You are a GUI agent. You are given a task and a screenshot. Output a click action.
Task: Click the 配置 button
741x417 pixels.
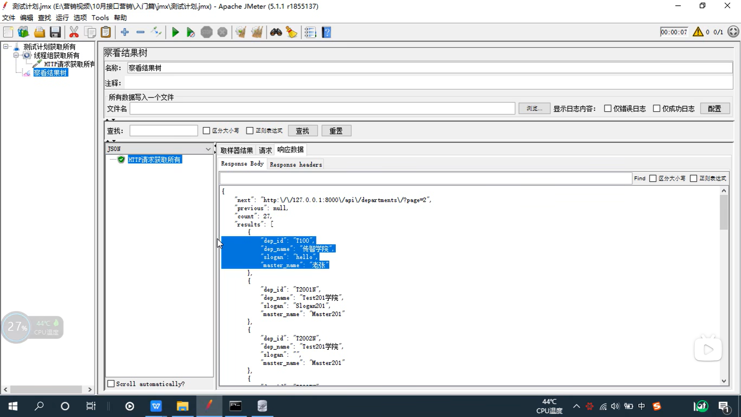[714, 109]
